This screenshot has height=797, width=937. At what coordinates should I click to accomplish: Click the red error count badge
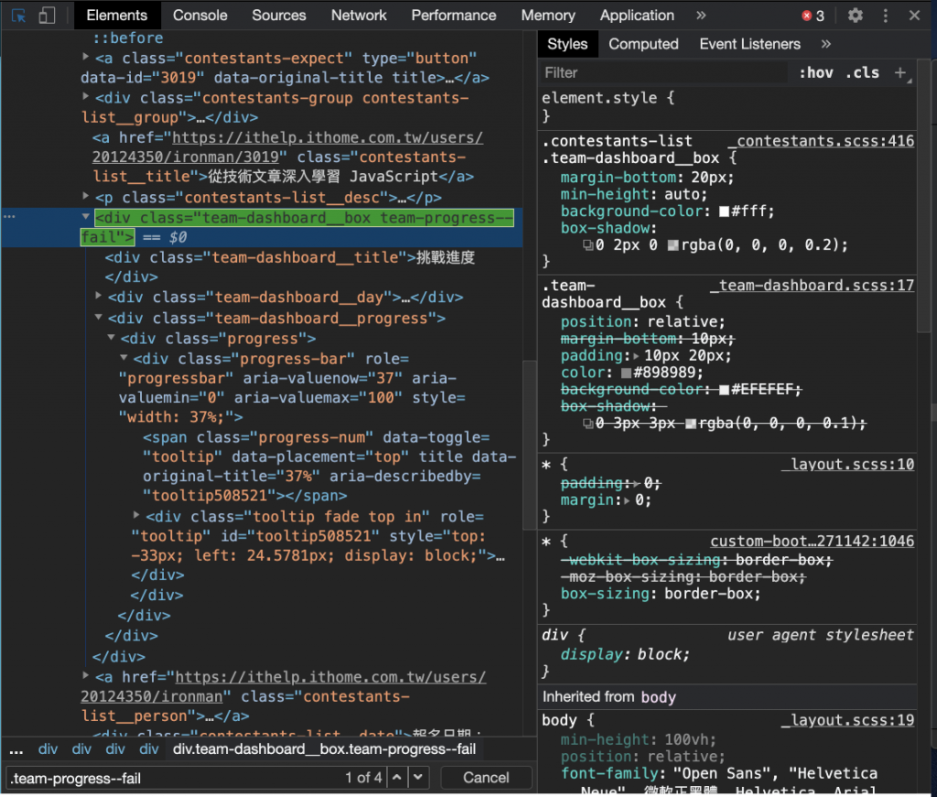pyautogui.click(x=813, y=16)
